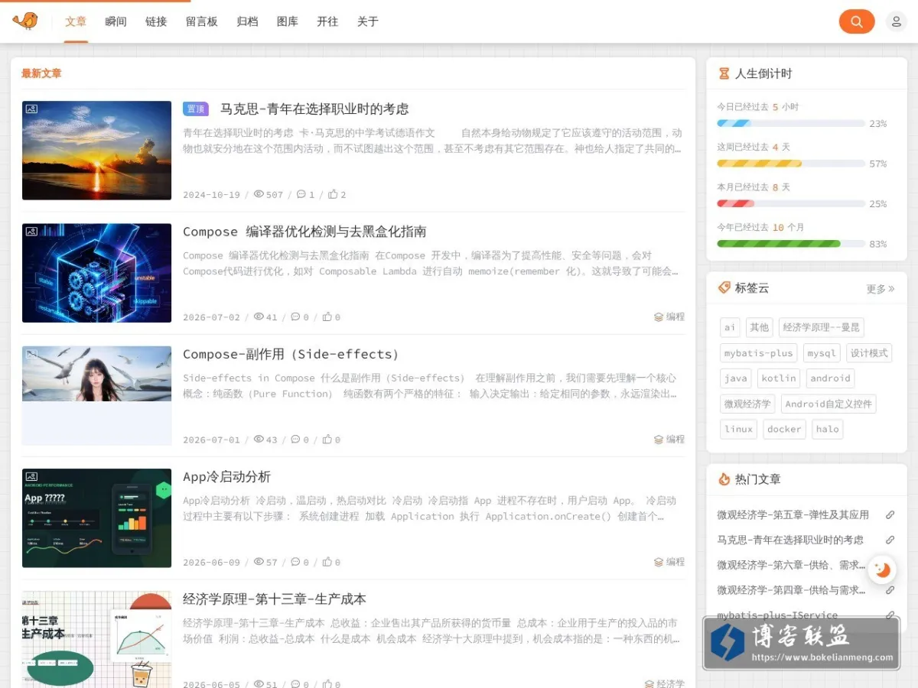918x688 pixels.
Task: Open hot article mybatis-plus-IService
Action: pos(777,615)
